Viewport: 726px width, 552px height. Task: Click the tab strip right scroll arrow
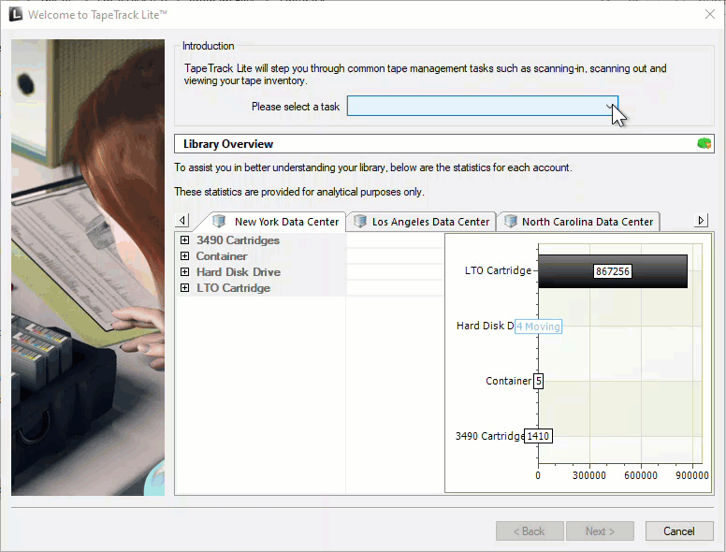coord(701,220)
